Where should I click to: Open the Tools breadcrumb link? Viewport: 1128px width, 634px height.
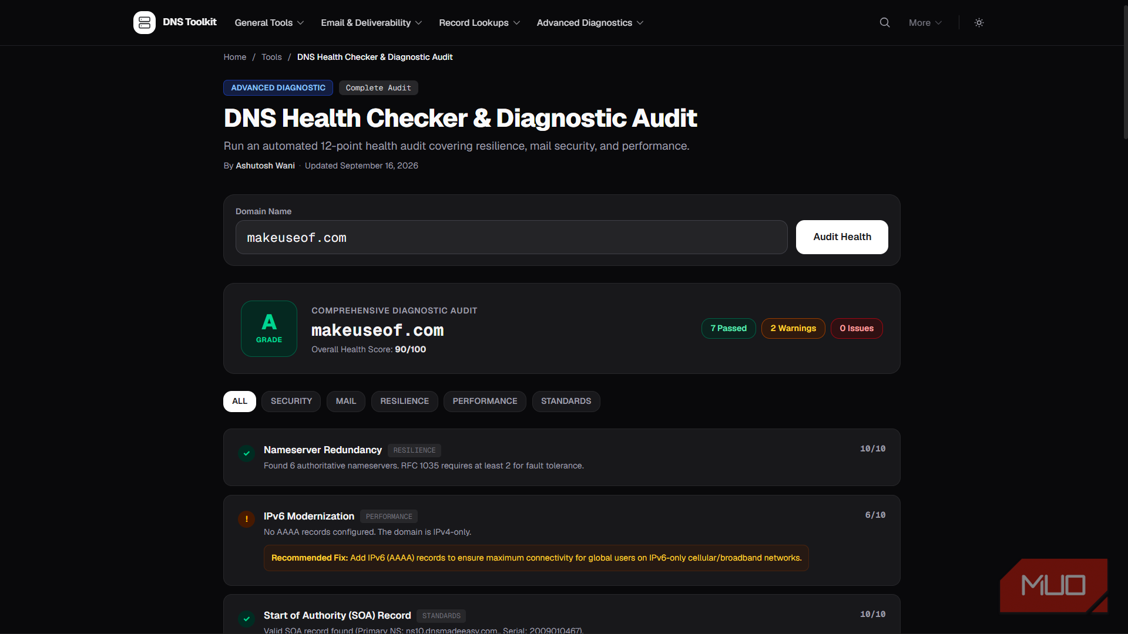[x=271, y=57]
